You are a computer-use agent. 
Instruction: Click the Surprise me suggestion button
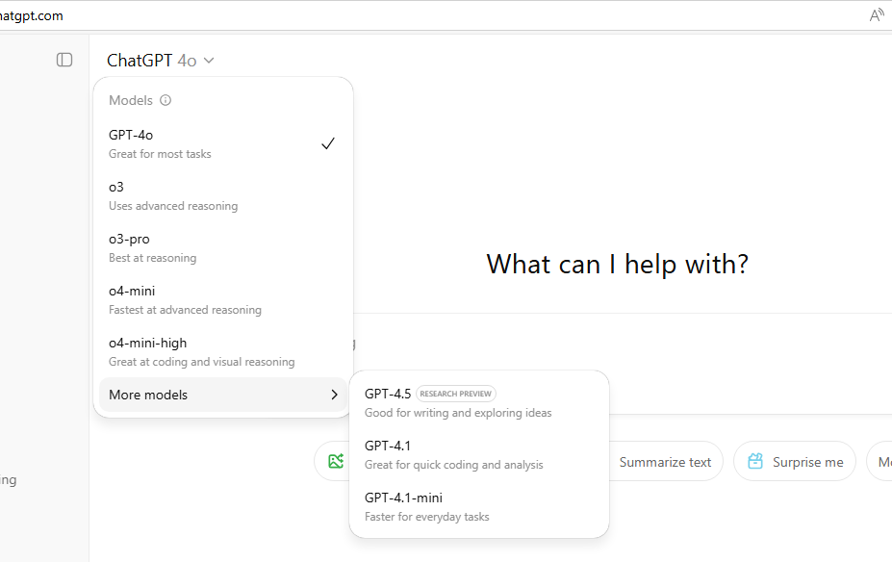coord(795,461)
